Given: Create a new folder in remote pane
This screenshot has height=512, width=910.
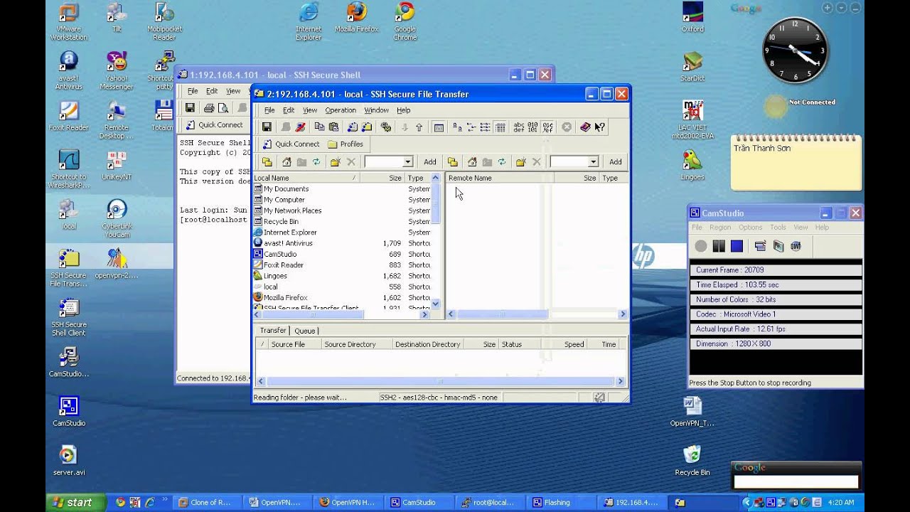Looking at the screenshot, I should coord(521,162).
